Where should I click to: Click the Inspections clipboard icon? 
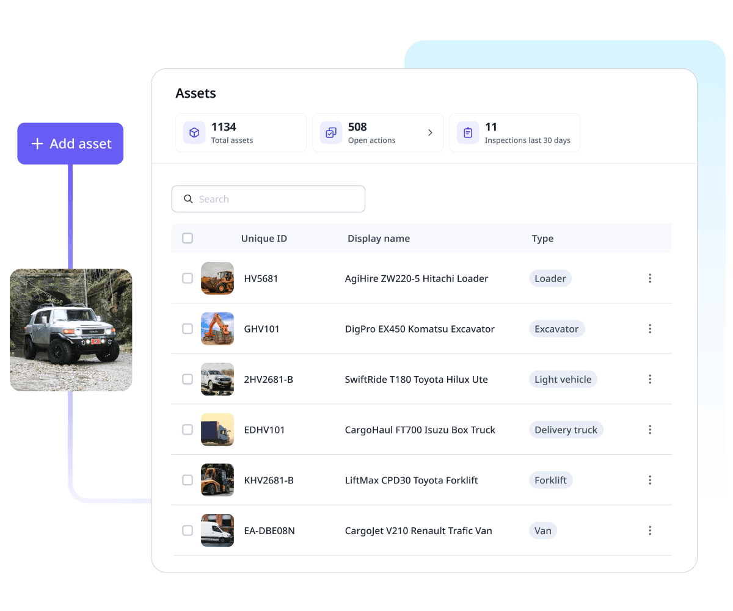point(468,132)
